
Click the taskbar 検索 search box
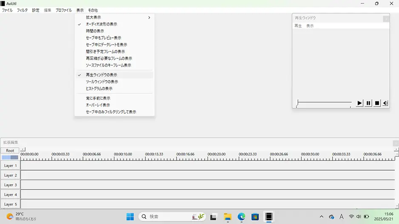point(172,217)
